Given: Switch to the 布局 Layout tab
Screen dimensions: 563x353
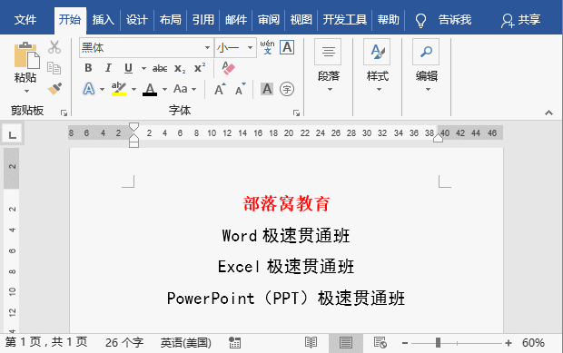Looking at the screenshot, I should 170,20.
